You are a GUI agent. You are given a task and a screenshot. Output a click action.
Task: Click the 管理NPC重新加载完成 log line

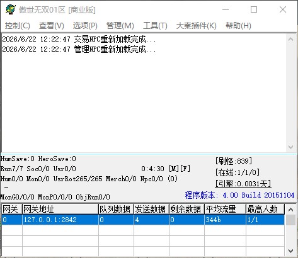[79, 50]
